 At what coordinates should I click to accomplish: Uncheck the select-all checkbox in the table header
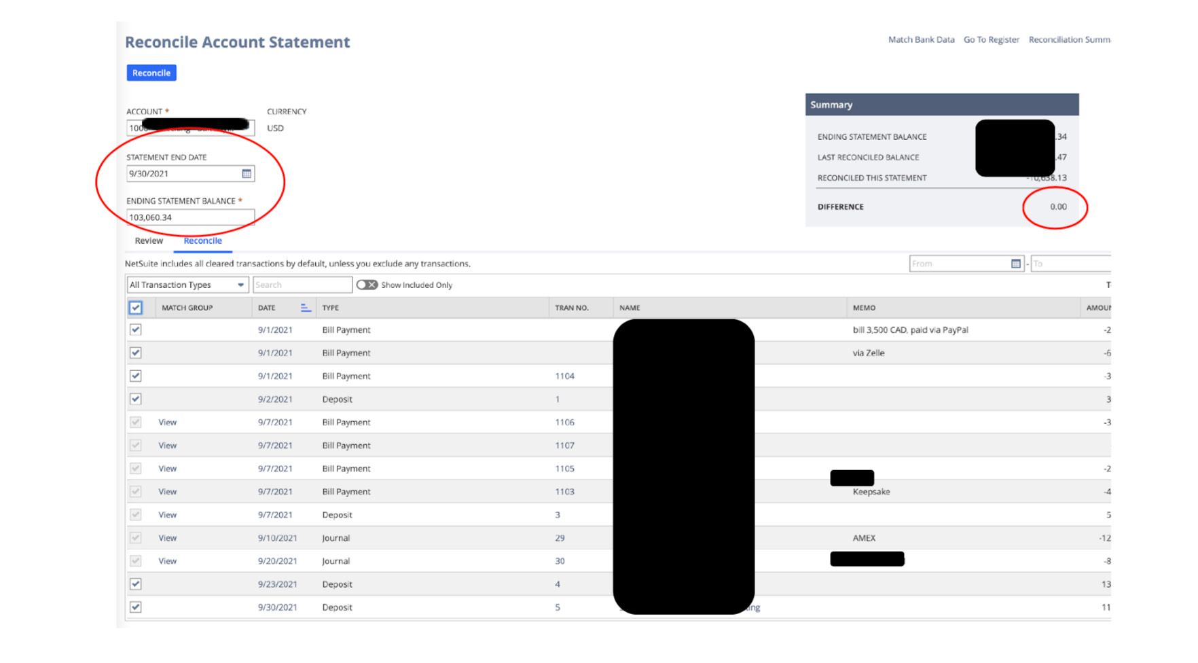click(136, 308)
